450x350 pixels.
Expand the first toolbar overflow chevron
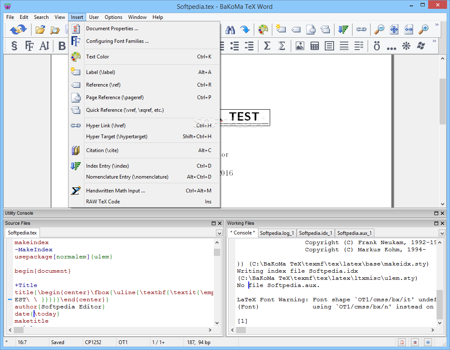pos(437,25)
